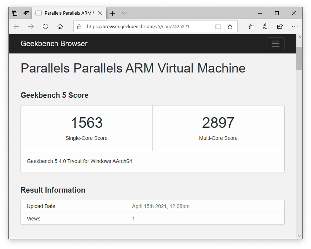
Task: Go forward to the next page
Action: click(31, 26)
